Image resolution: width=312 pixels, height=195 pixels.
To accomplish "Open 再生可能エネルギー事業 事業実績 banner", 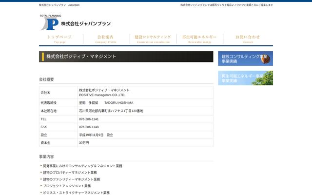I will point(245,78).
